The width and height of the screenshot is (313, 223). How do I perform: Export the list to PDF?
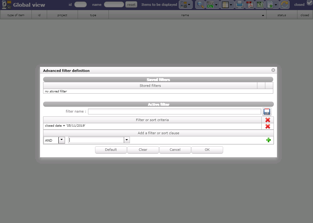(x=250, y=5)
